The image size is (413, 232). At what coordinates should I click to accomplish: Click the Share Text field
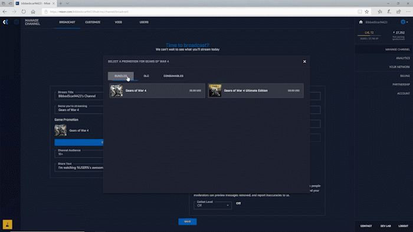79,167
